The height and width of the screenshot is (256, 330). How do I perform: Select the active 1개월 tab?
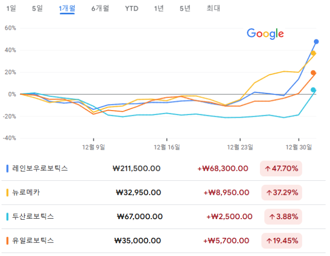[67, 9]
